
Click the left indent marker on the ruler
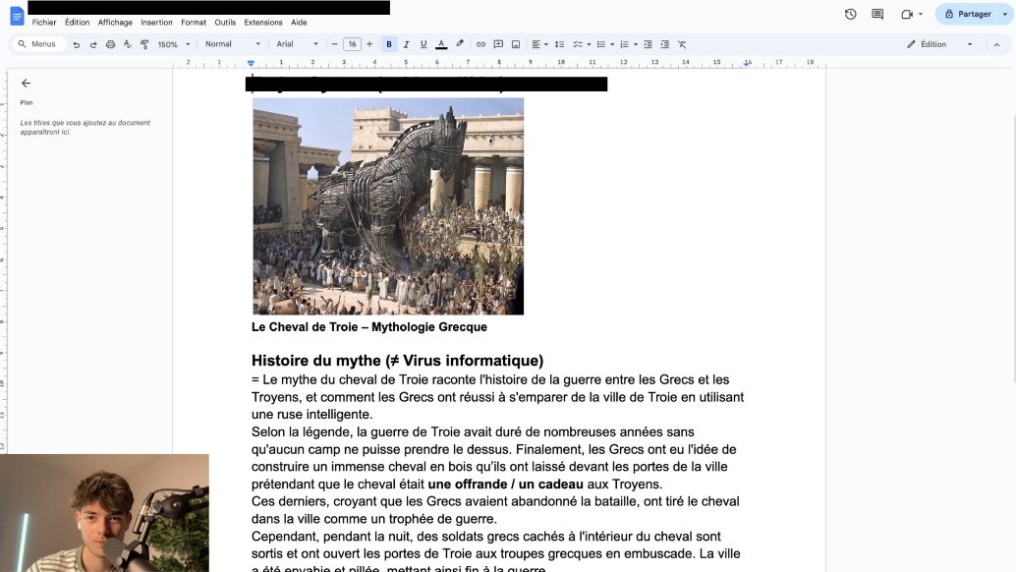point(251,64)
